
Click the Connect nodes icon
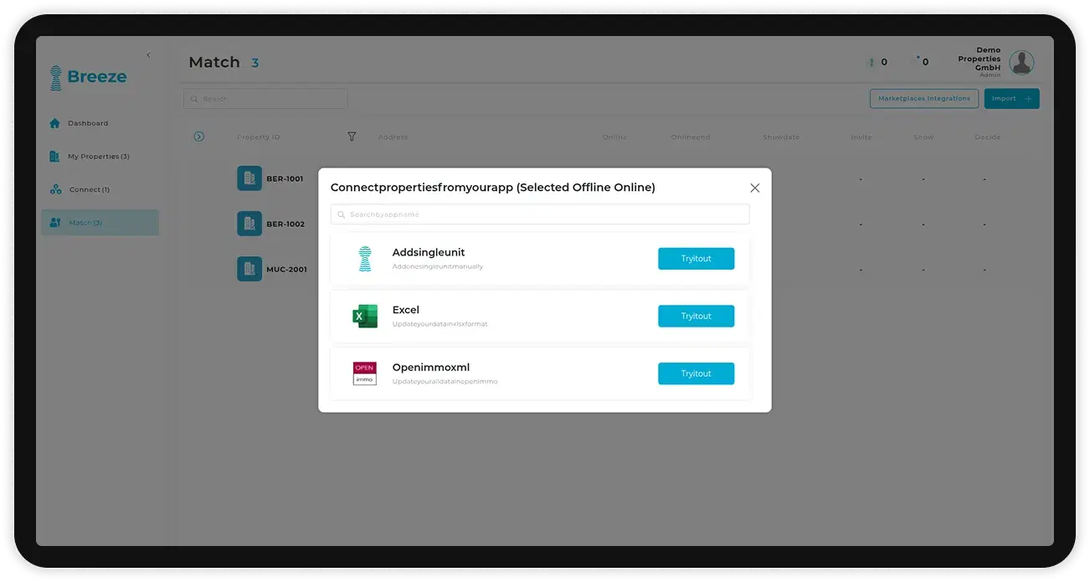pyautogui.click(x=55, y=189)
